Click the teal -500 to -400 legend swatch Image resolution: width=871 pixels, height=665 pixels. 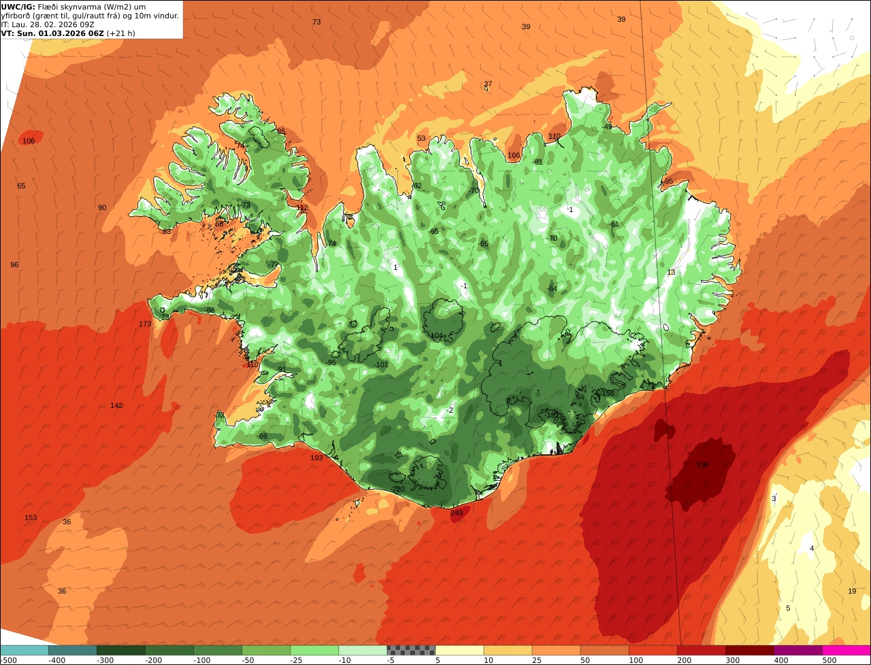[x=24, y=650]
